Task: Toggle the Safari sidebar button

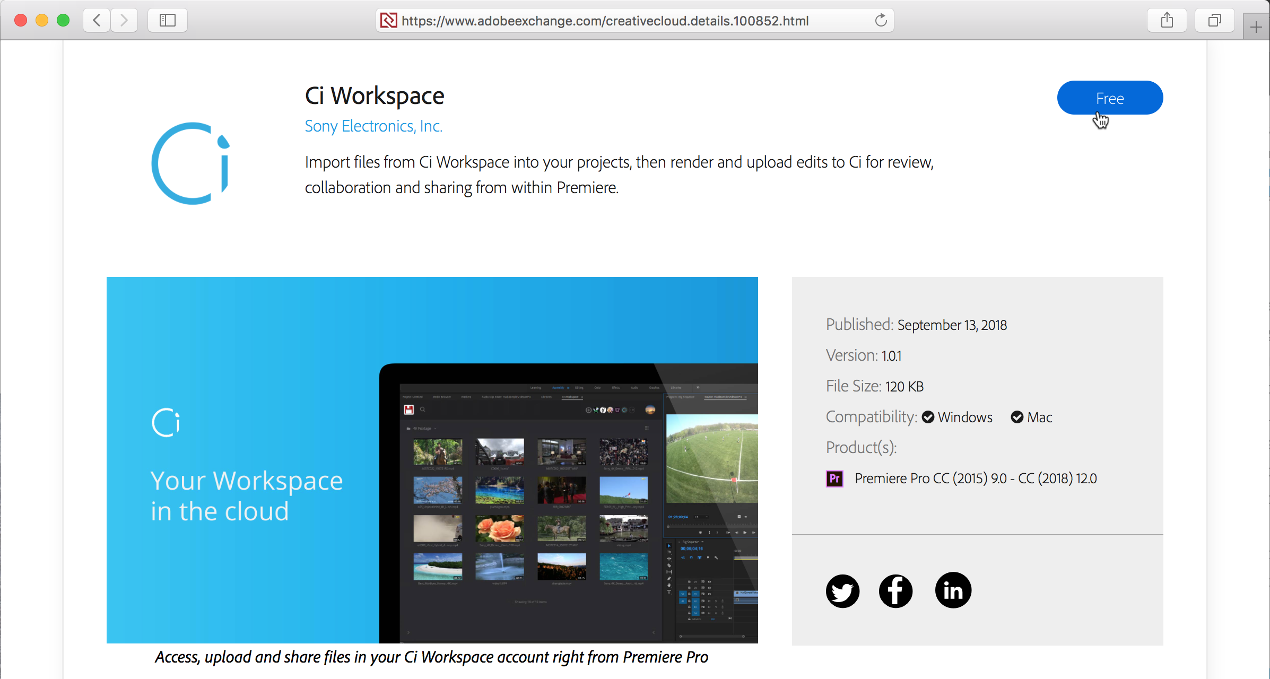Action: 168,21
